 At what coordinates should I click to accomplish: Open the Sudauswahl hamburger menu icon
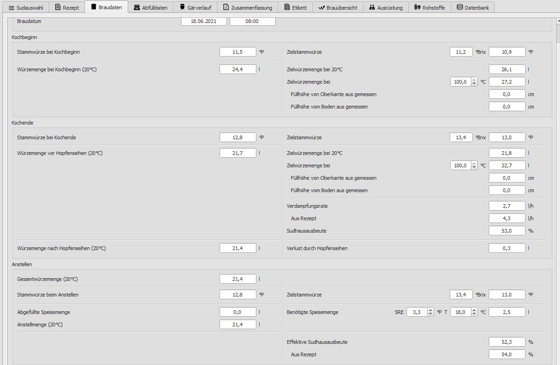coord(11,8)
